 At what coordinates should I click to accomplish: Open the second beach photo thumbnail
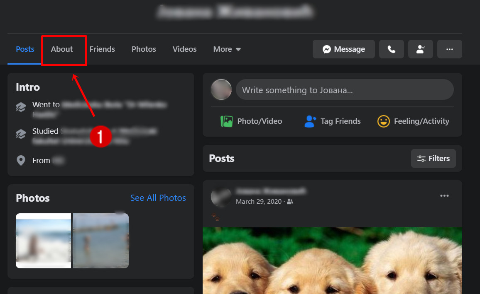(101, 241)
